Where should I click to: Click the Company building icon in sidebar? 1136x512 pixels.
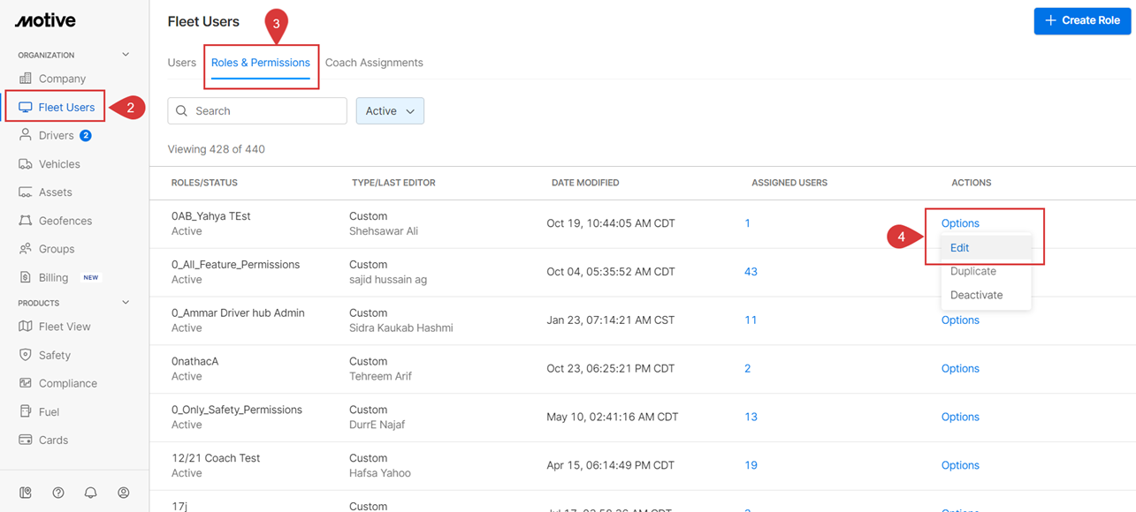tap(26, 79)
